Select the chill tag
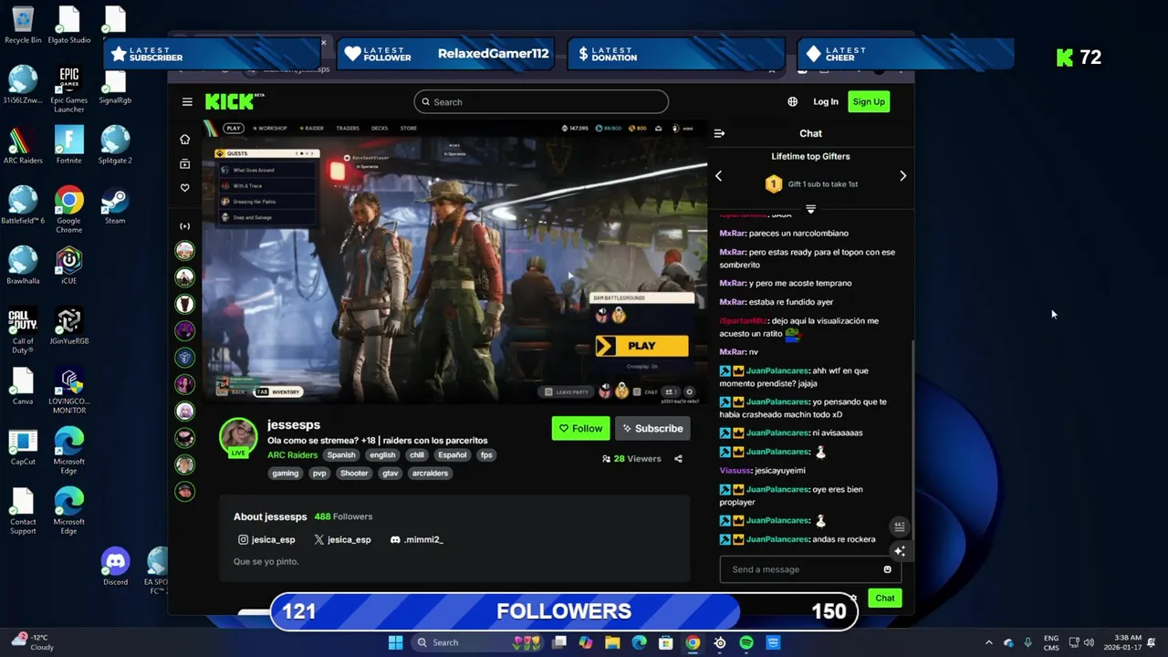The width and height of the screenshot is (1168, 657). tap(417, 455)
